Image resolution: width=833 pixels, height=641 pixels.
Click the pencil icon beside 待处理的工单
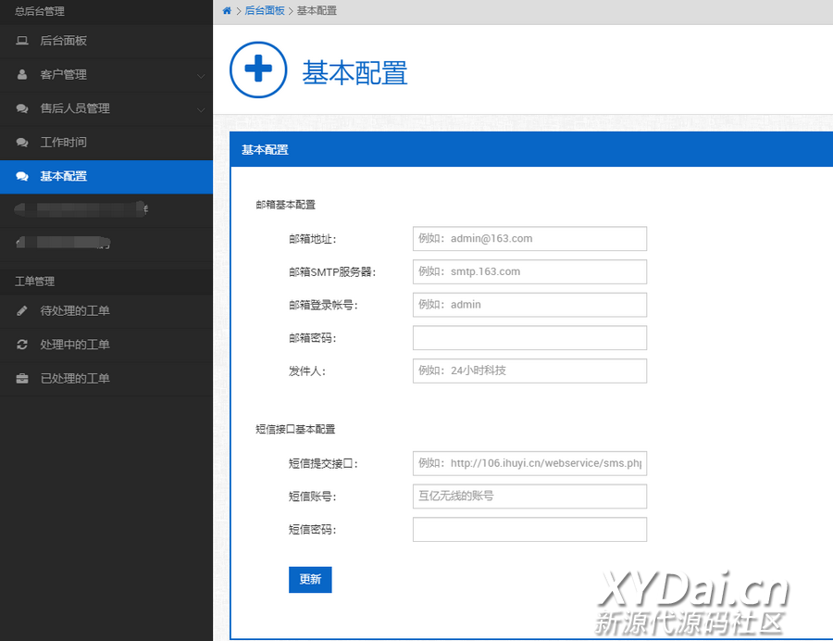coord(22,311)
